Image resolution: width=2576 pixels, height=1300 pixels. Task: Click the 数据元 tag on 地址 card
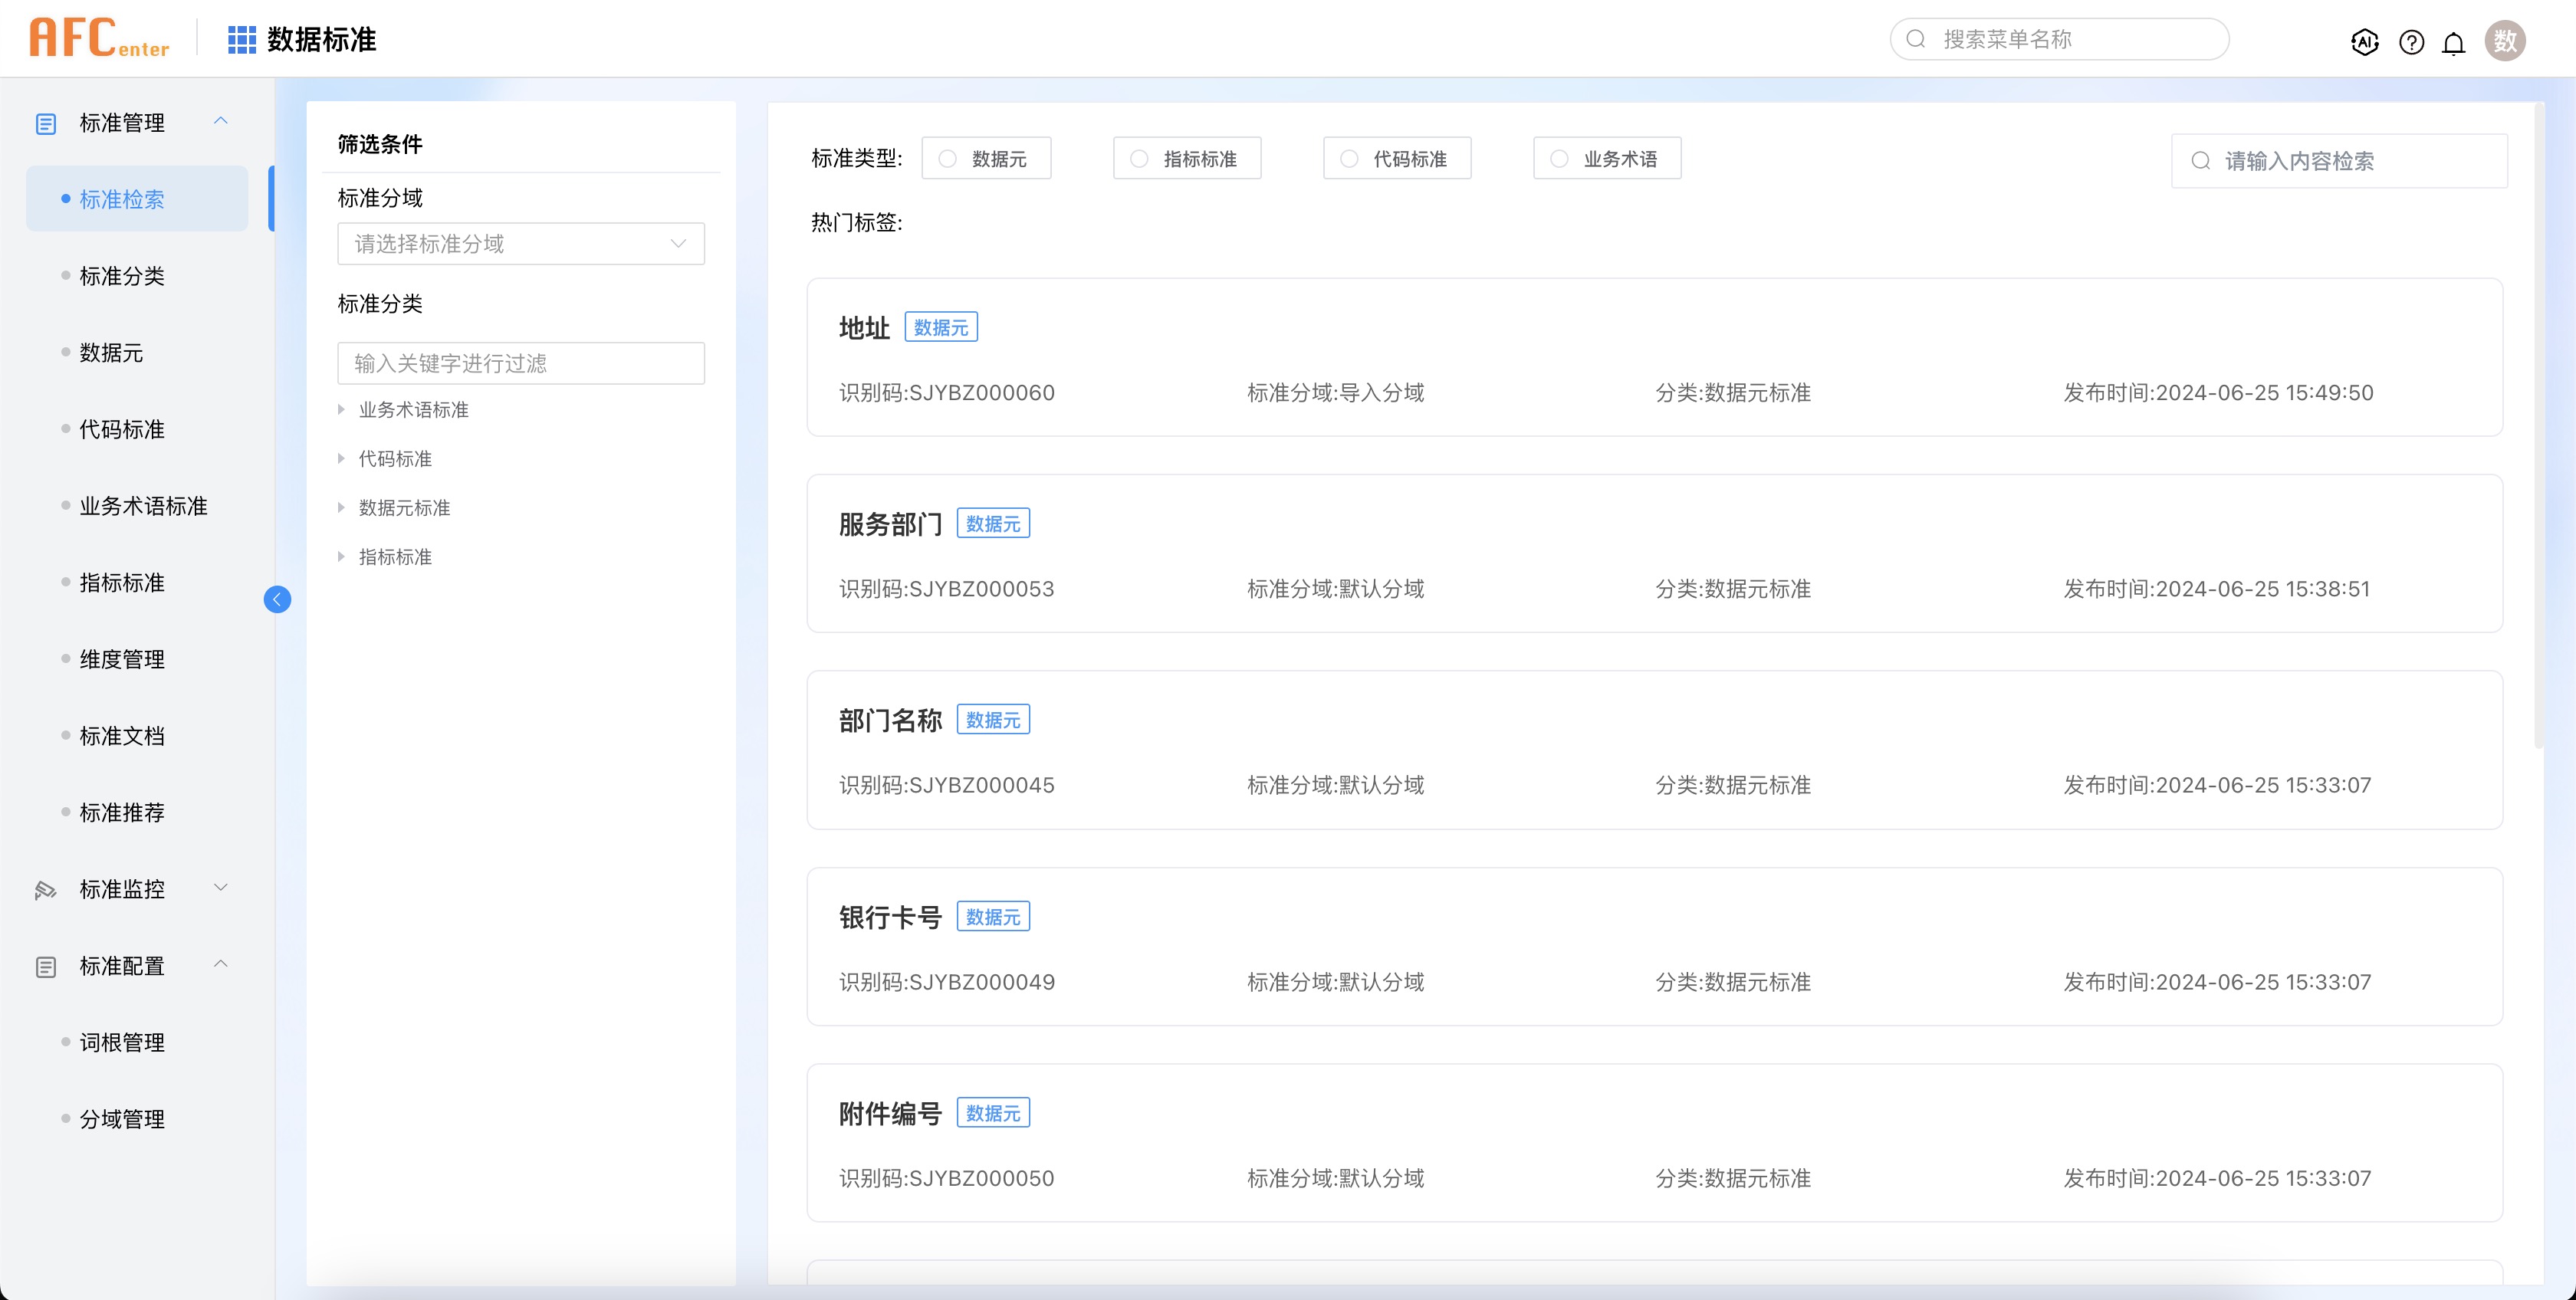(941, 327)
